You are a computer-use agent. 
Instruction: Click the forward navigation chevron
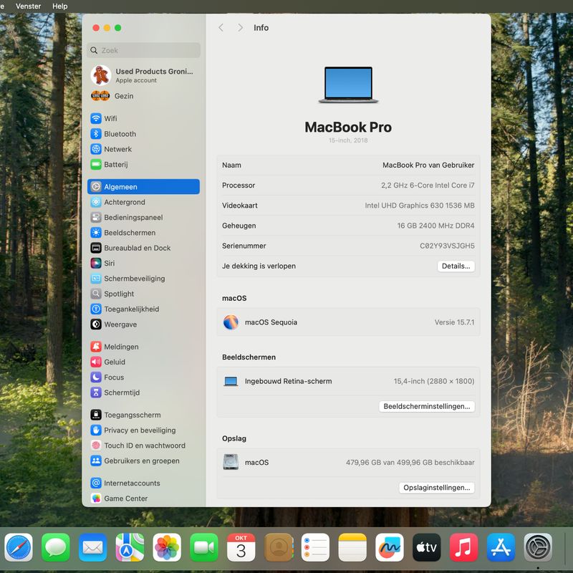[240, 28]
